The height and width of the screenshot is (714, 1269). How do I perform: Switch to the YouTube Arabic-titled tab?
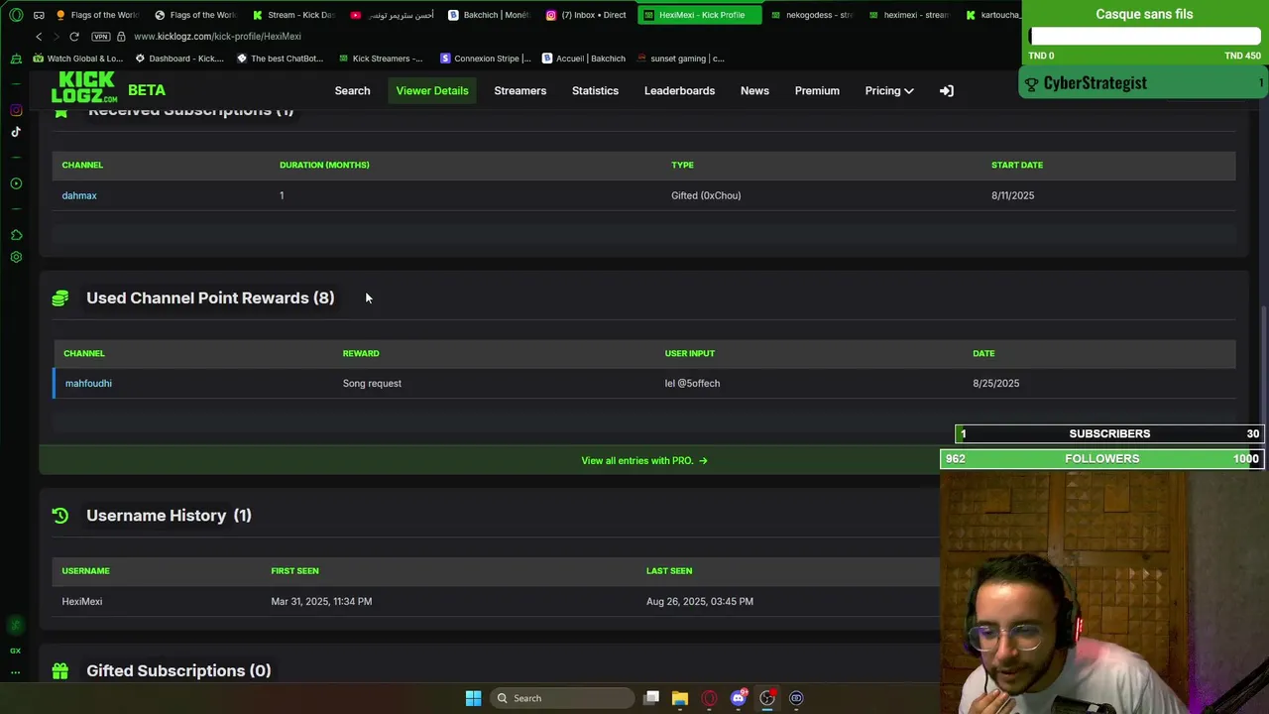392,15
